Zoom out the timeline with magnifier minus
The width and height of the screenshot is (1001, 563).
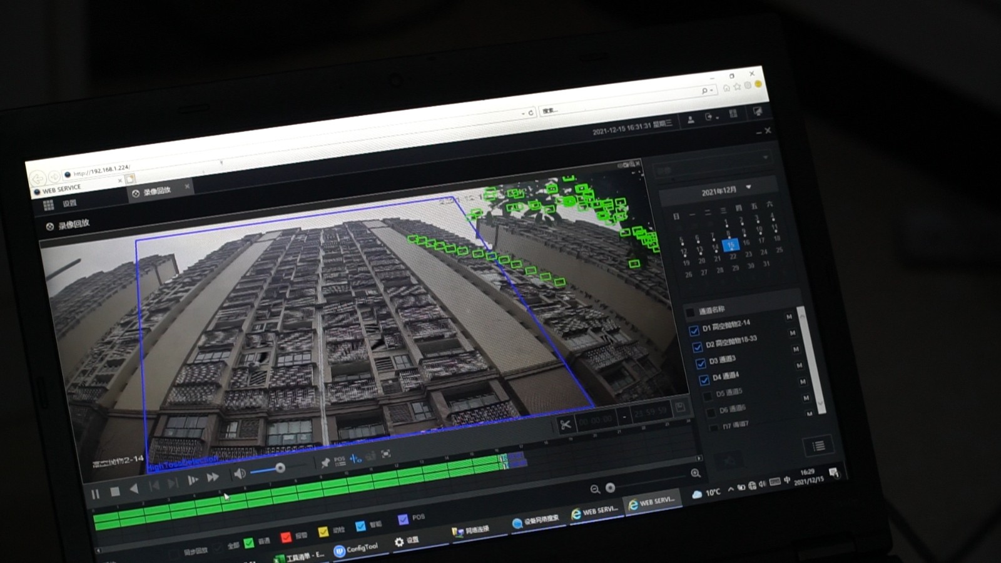[594, 489]
